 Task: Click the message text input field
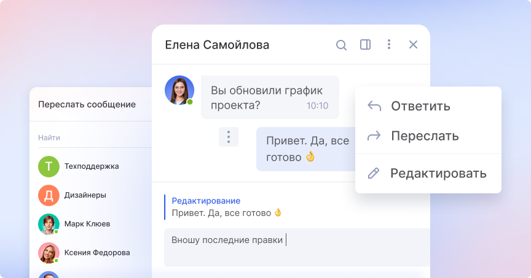pyautogui.click(x=295, y=247)
